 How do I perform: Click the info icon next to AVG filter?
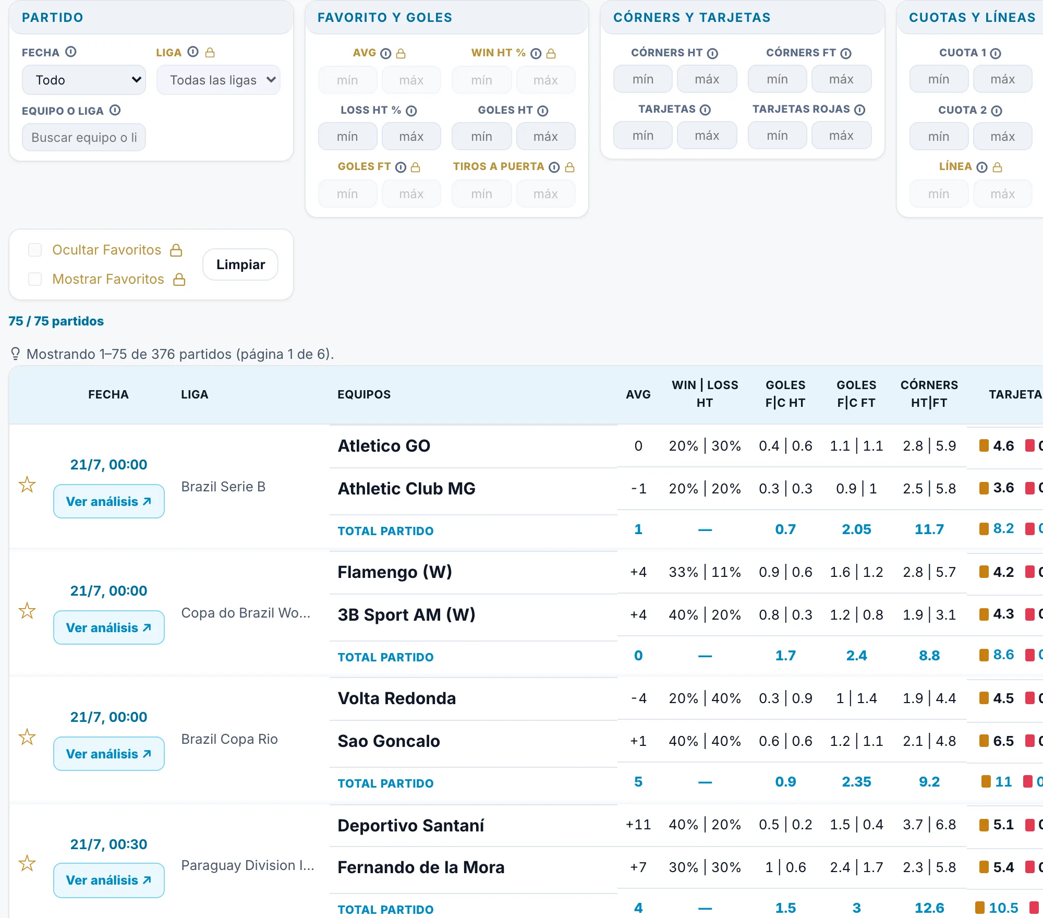(x=386, y=53)
